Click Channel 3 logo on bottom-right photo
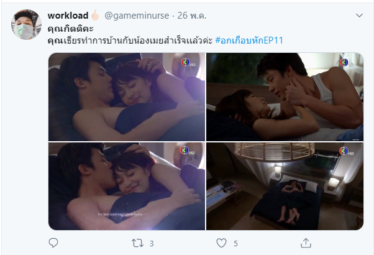The height and width of the screenshot is (255, 374). point(346,151)
